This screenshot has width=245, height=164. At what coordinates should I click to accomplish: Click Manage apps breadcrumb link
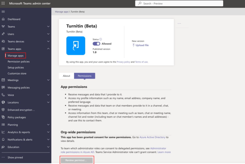tap(62, 12)
